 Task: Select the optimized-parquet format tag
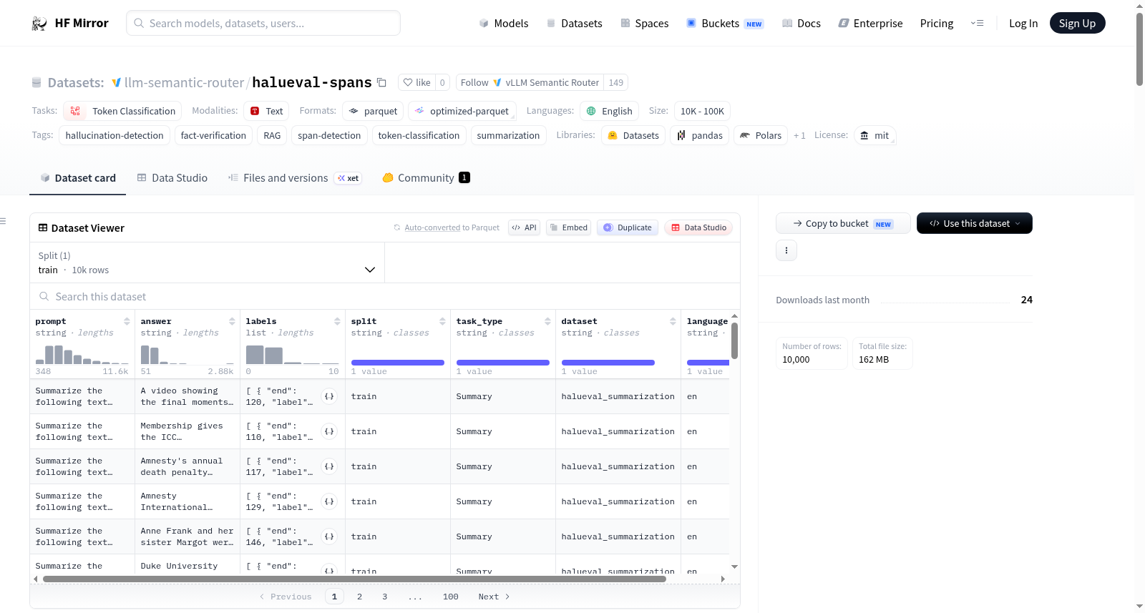tap(462, 111)
